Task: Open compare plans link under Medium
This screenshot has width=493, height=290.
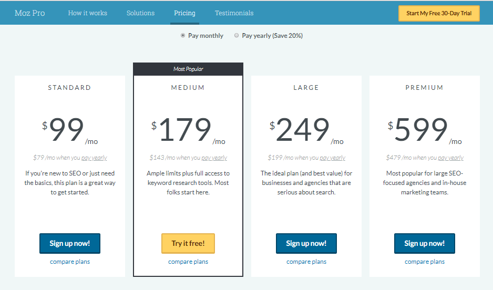Action: [x=188, y=262]
